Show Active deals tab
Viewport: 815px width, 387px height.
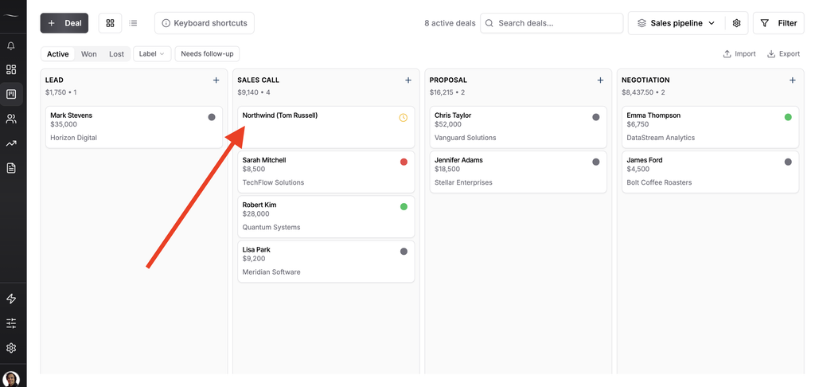pyautogui.click(x=57, y=54)
